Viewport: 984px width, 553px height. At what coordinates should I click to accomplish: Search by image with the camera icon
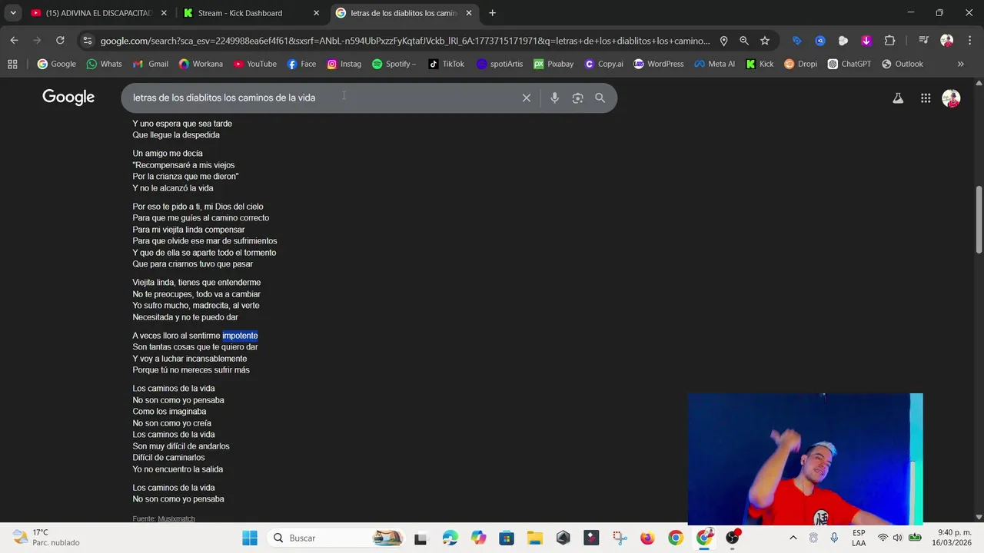[577, 98]
